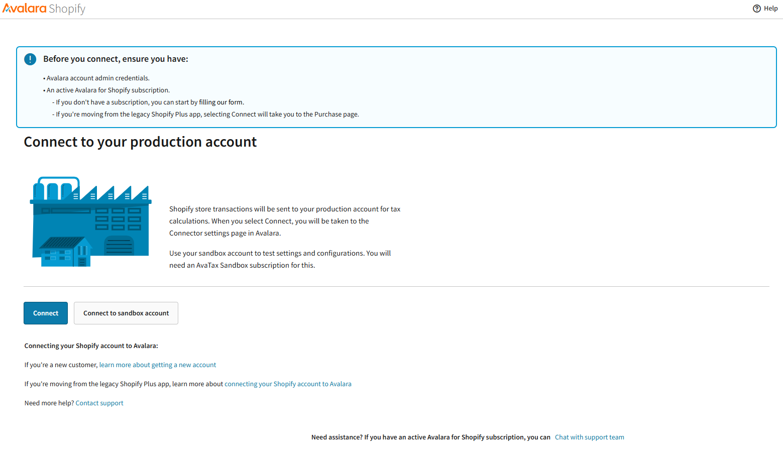
Task: Click "If you're a new customer," text
Action: [61, 365]
